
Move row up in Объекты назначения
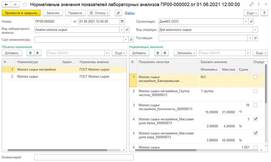(30, 53)
